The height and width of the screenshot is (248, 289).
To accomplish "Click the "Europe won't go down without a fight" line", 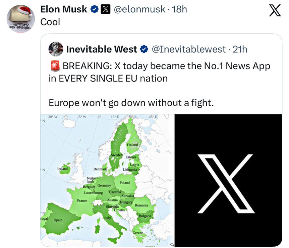I will point(131,103).
